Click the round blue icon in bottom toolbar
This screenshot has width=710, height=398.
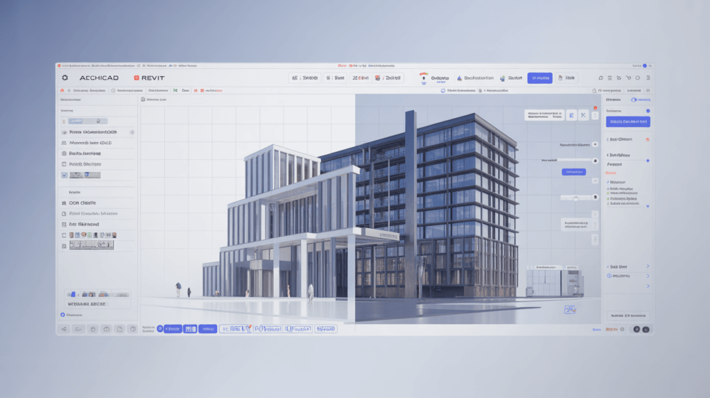pyautogui.click(x=159, y=329)
